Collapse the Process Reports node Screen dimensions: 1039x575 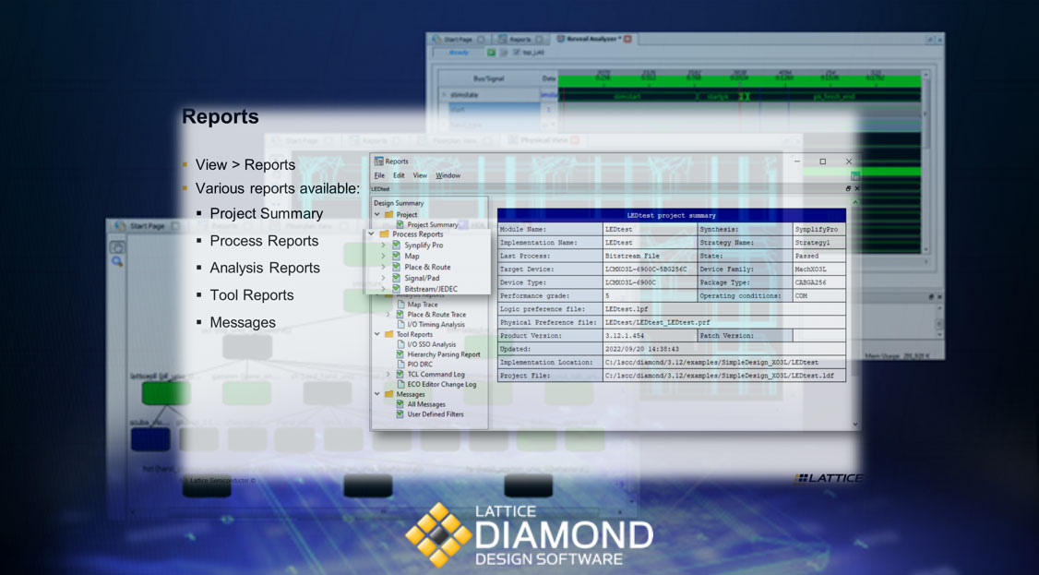click(371, 234)
